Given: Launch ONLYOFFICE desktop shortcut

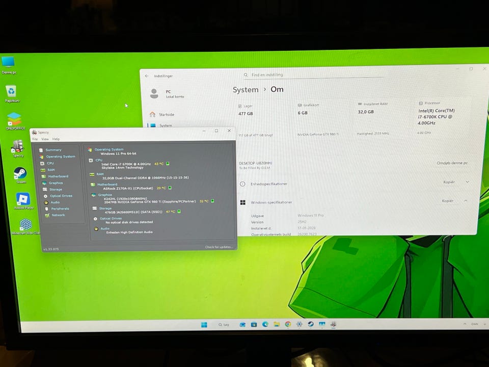Looking at the screenshot, I should point(15,121).
